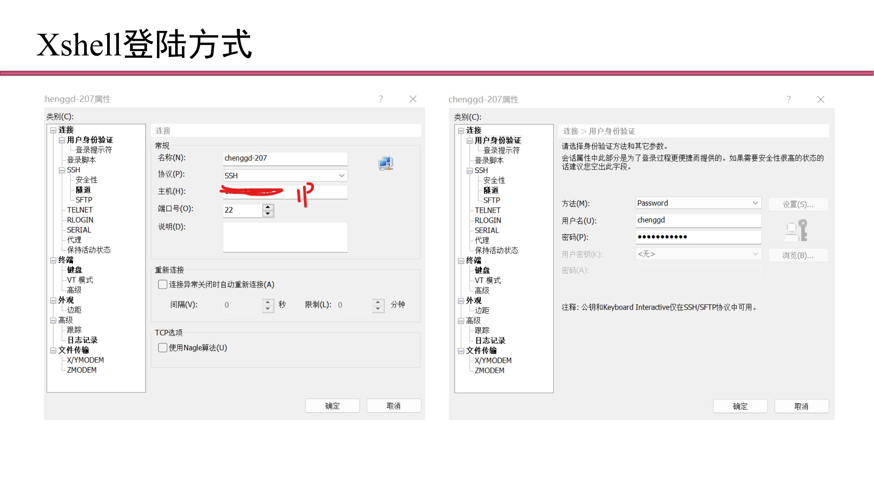Increase the port number with up arrow
The image size is (874, 491).
pos(268,207)
